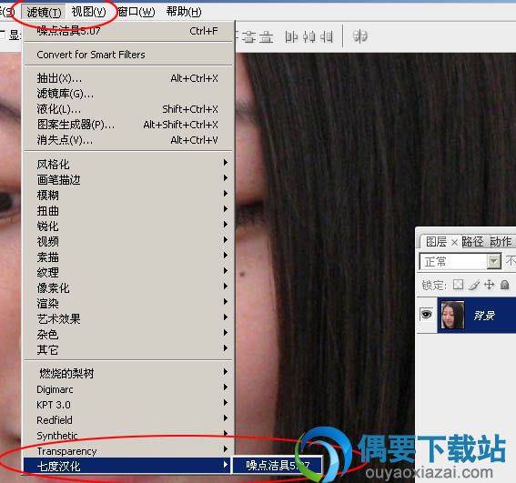Expand the 纹理 texture submenu
Viewport: 516px width, 483px height.
(x=128, y=272)
